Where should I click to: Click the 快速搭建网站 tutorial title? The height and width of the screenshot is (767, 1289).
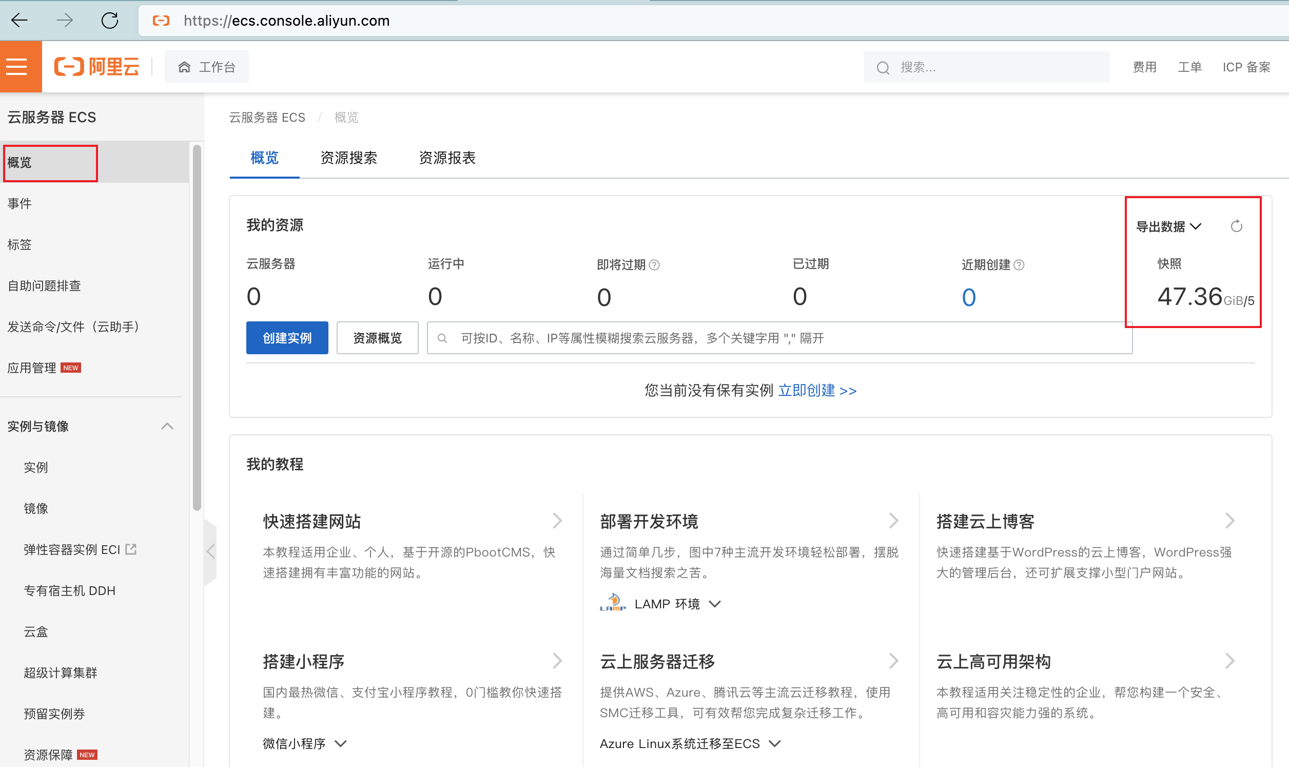click(x=312, y=521)
